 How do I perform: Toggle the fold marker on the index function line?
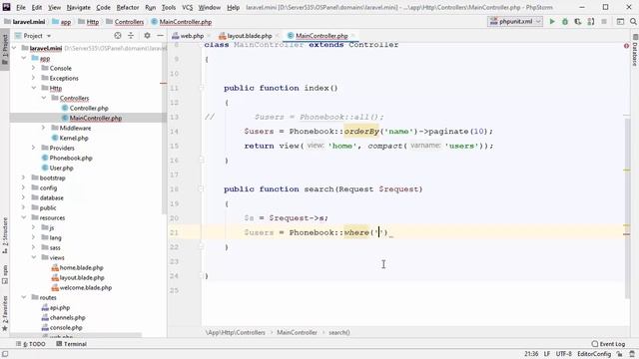[x=202, y=88]
